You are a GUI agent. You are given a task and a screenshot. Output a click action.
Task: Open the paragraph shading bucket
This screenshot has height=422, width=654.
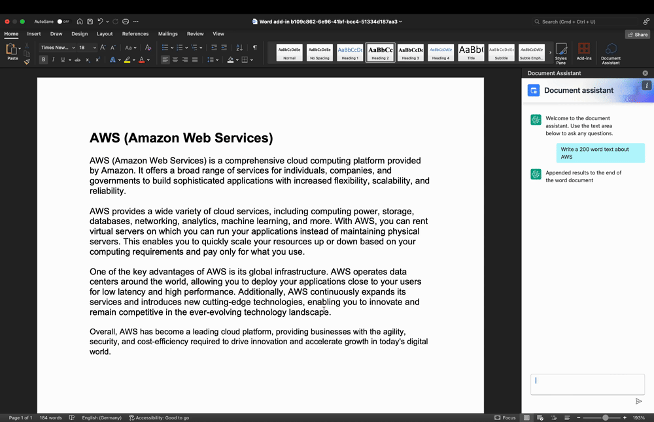(231, 59)
